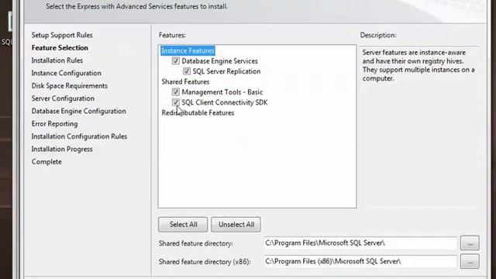Go to the Setup Support Rules step

[x=62, y=35]
